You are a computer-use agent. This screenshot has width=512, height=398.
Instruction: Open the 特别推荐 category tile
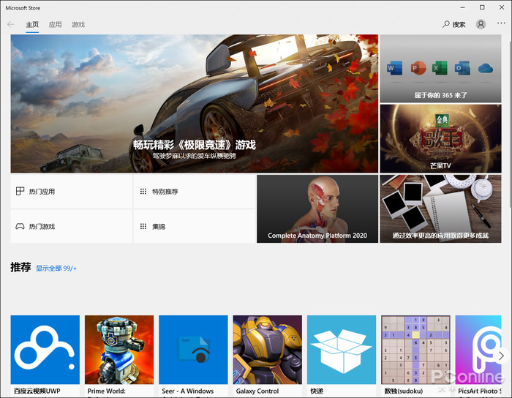coord(194,192)
